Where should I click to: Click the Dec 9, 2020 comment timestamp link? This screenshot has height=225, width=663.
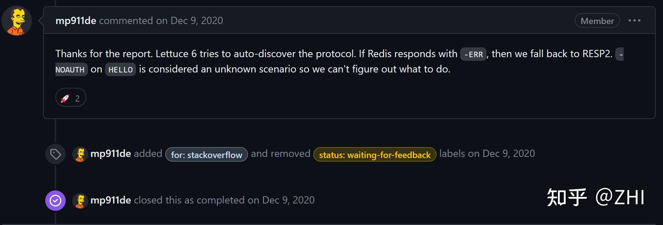[x=196, y=21]
